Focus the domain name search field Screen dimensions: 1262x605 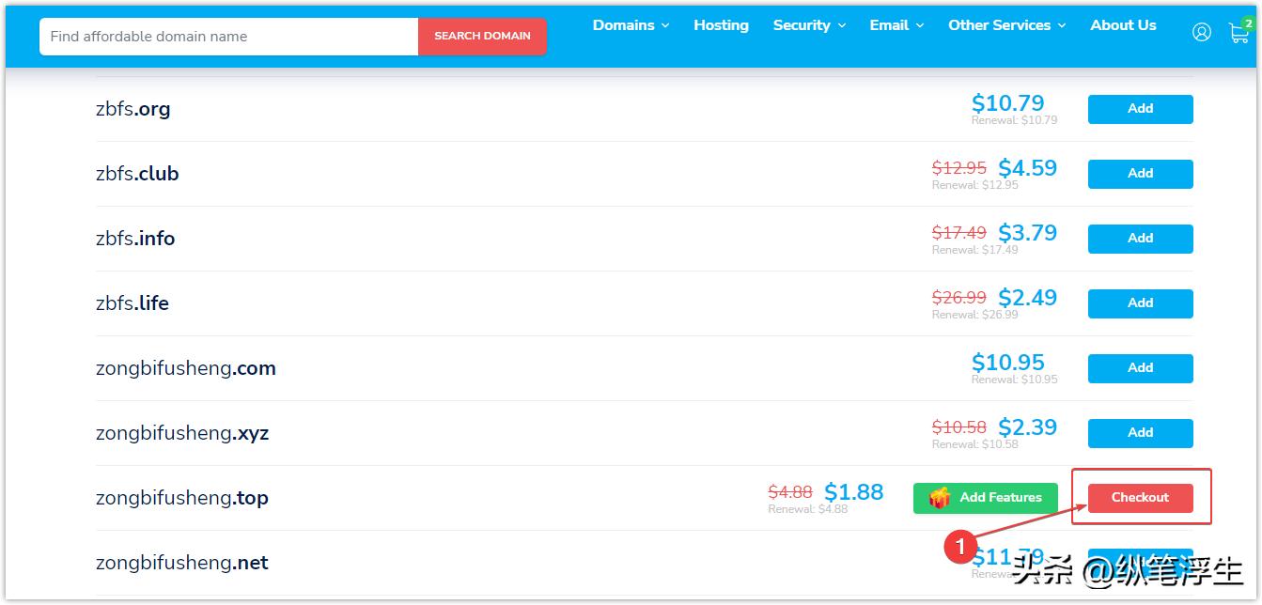tap(228, 37)
